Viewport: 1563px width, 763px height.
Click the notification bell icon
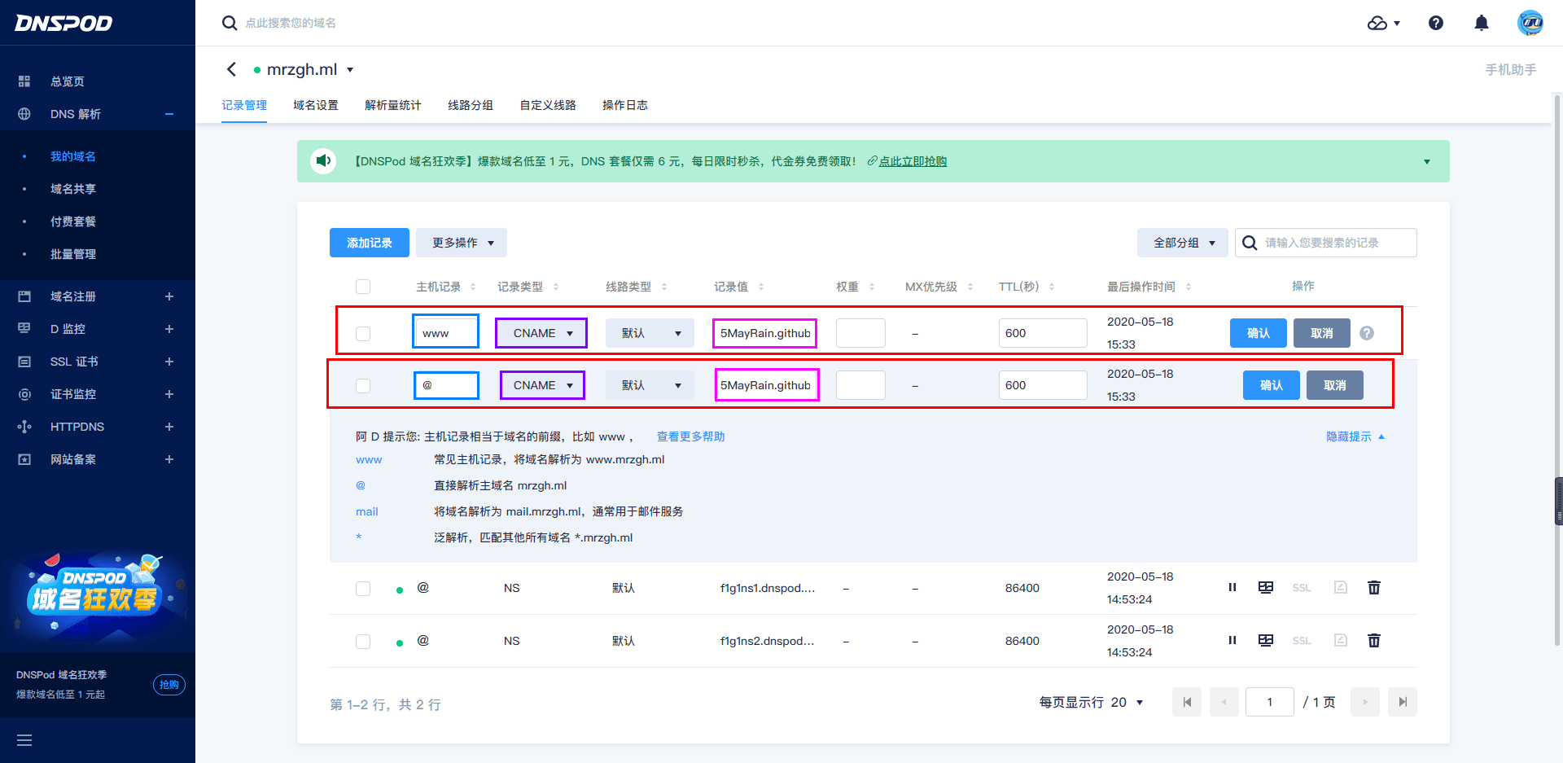click(1482, 23)
